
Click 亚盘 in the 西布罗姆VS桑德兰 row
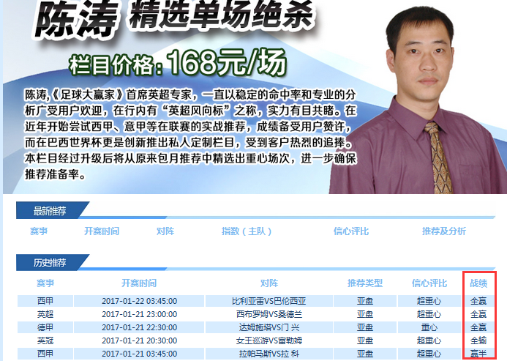[x=365, y=314]
